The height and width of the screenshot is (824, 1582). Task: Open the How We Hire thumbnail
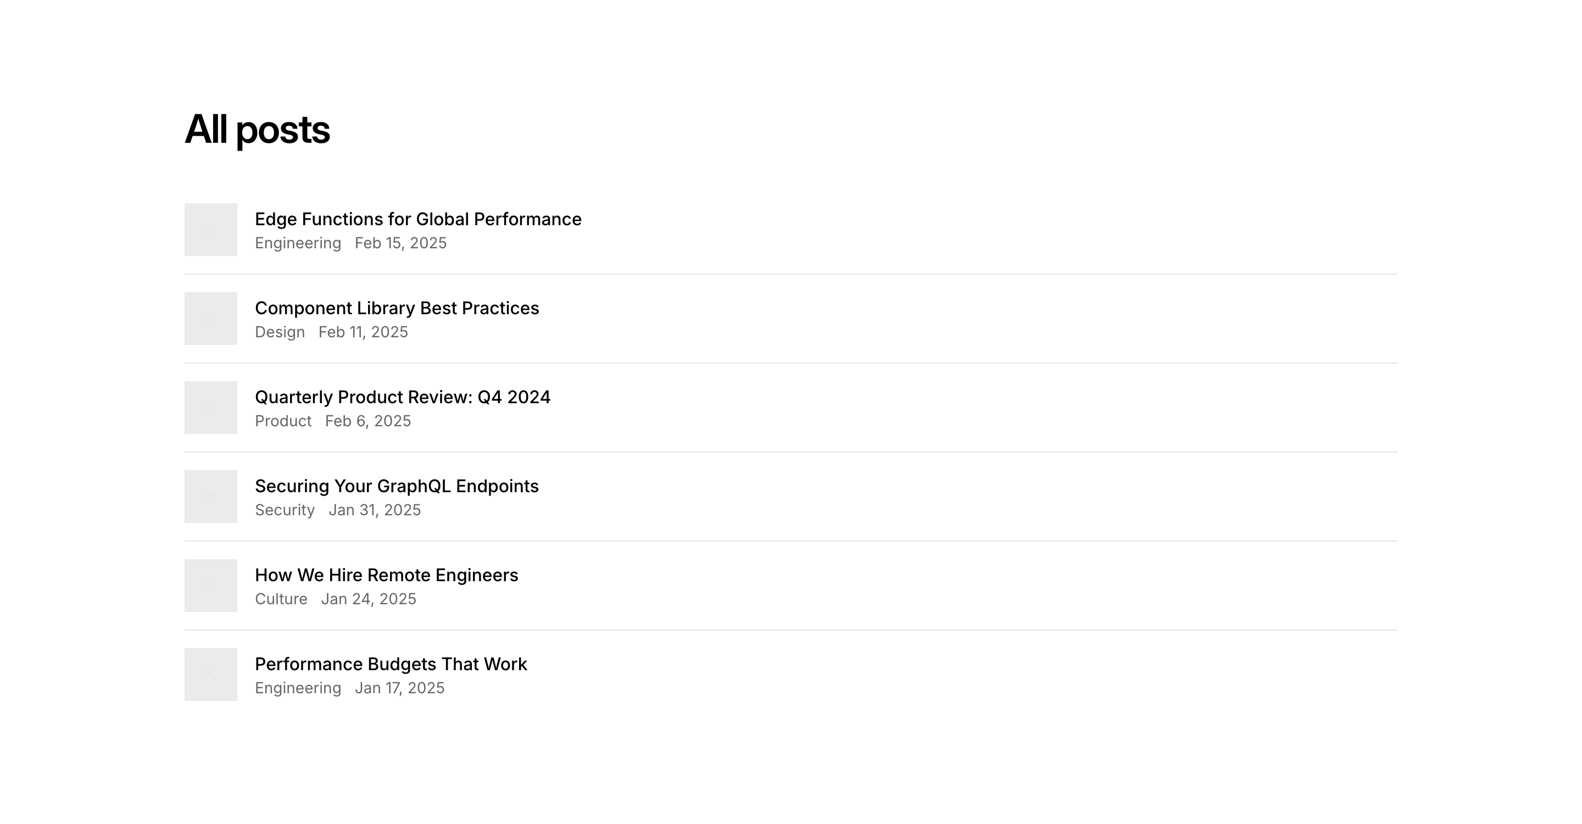click(210, 586)
